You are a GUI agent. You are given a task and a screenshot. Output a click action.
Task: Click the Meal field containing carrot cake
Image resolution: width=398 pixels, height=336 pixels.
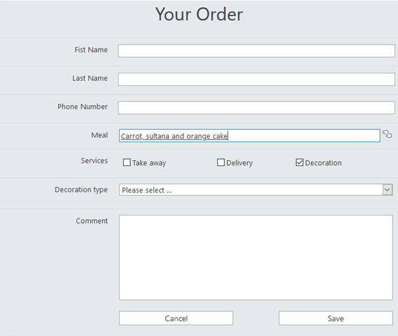tap(249, 136)
